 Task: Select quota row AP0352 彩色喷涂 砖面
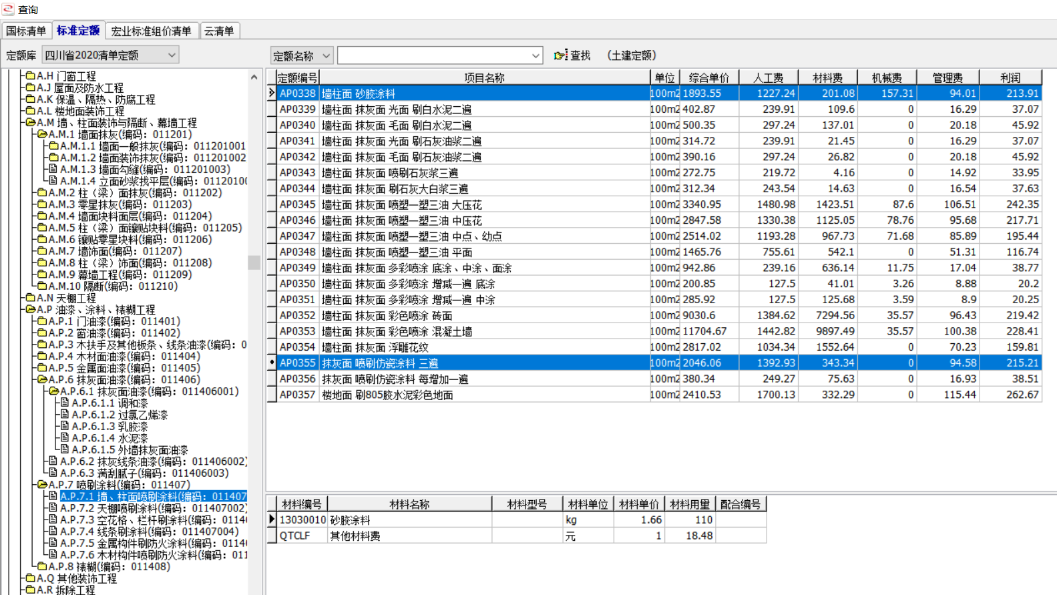659,315
